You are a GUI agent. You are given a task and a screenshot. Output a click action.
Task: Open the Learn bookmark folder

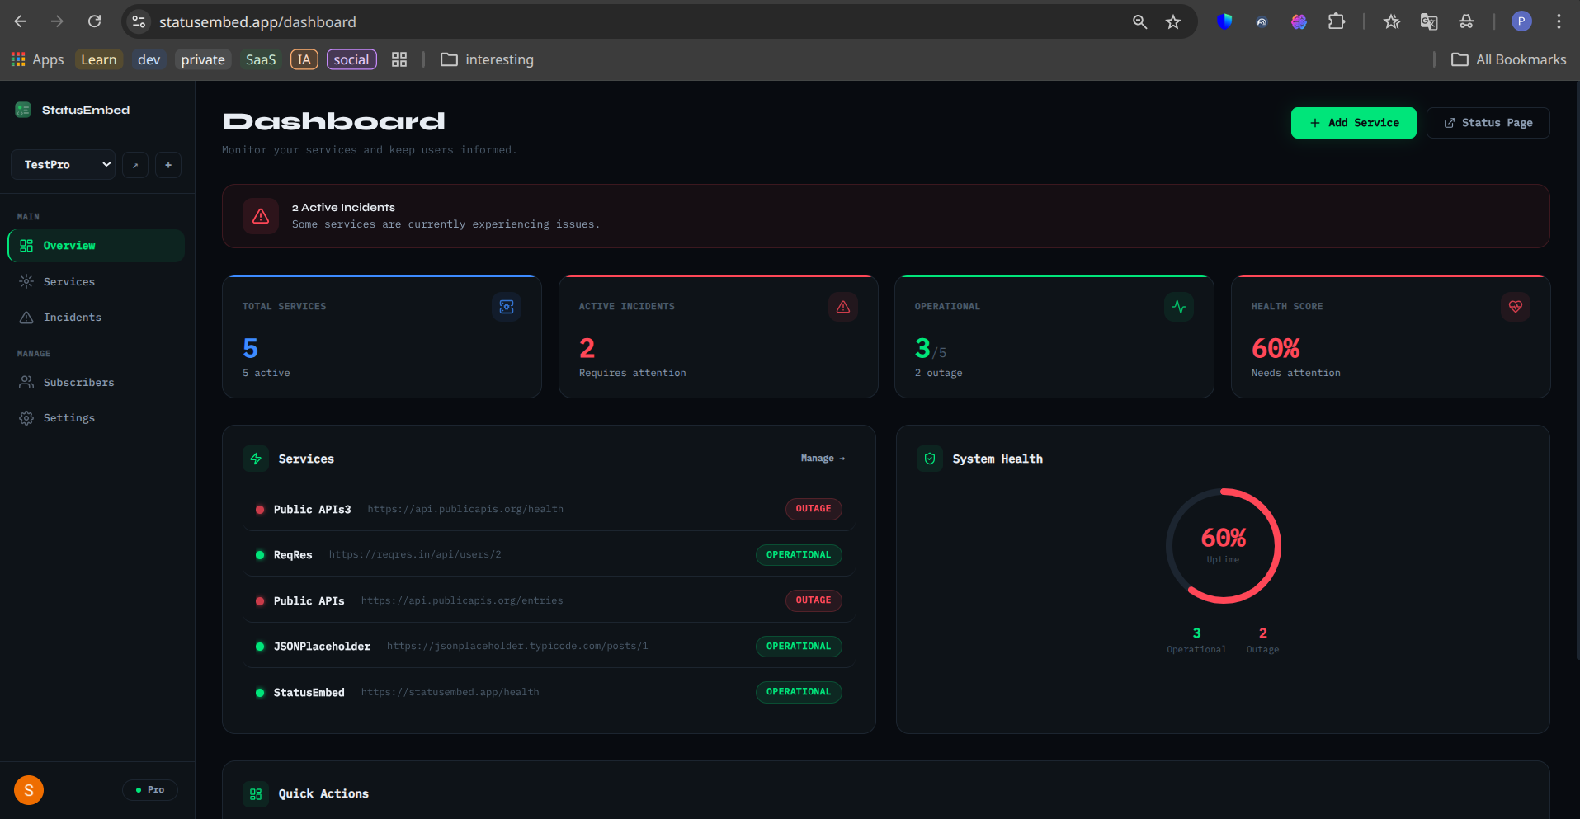point(99,59)
